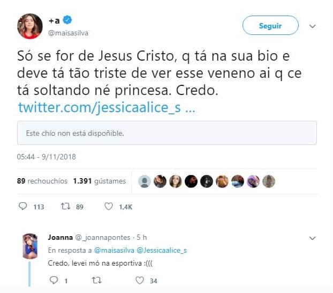The image size is (333, 293).
Task: Click the first liker avatar in the row
Action: click(x=145, y=181)
